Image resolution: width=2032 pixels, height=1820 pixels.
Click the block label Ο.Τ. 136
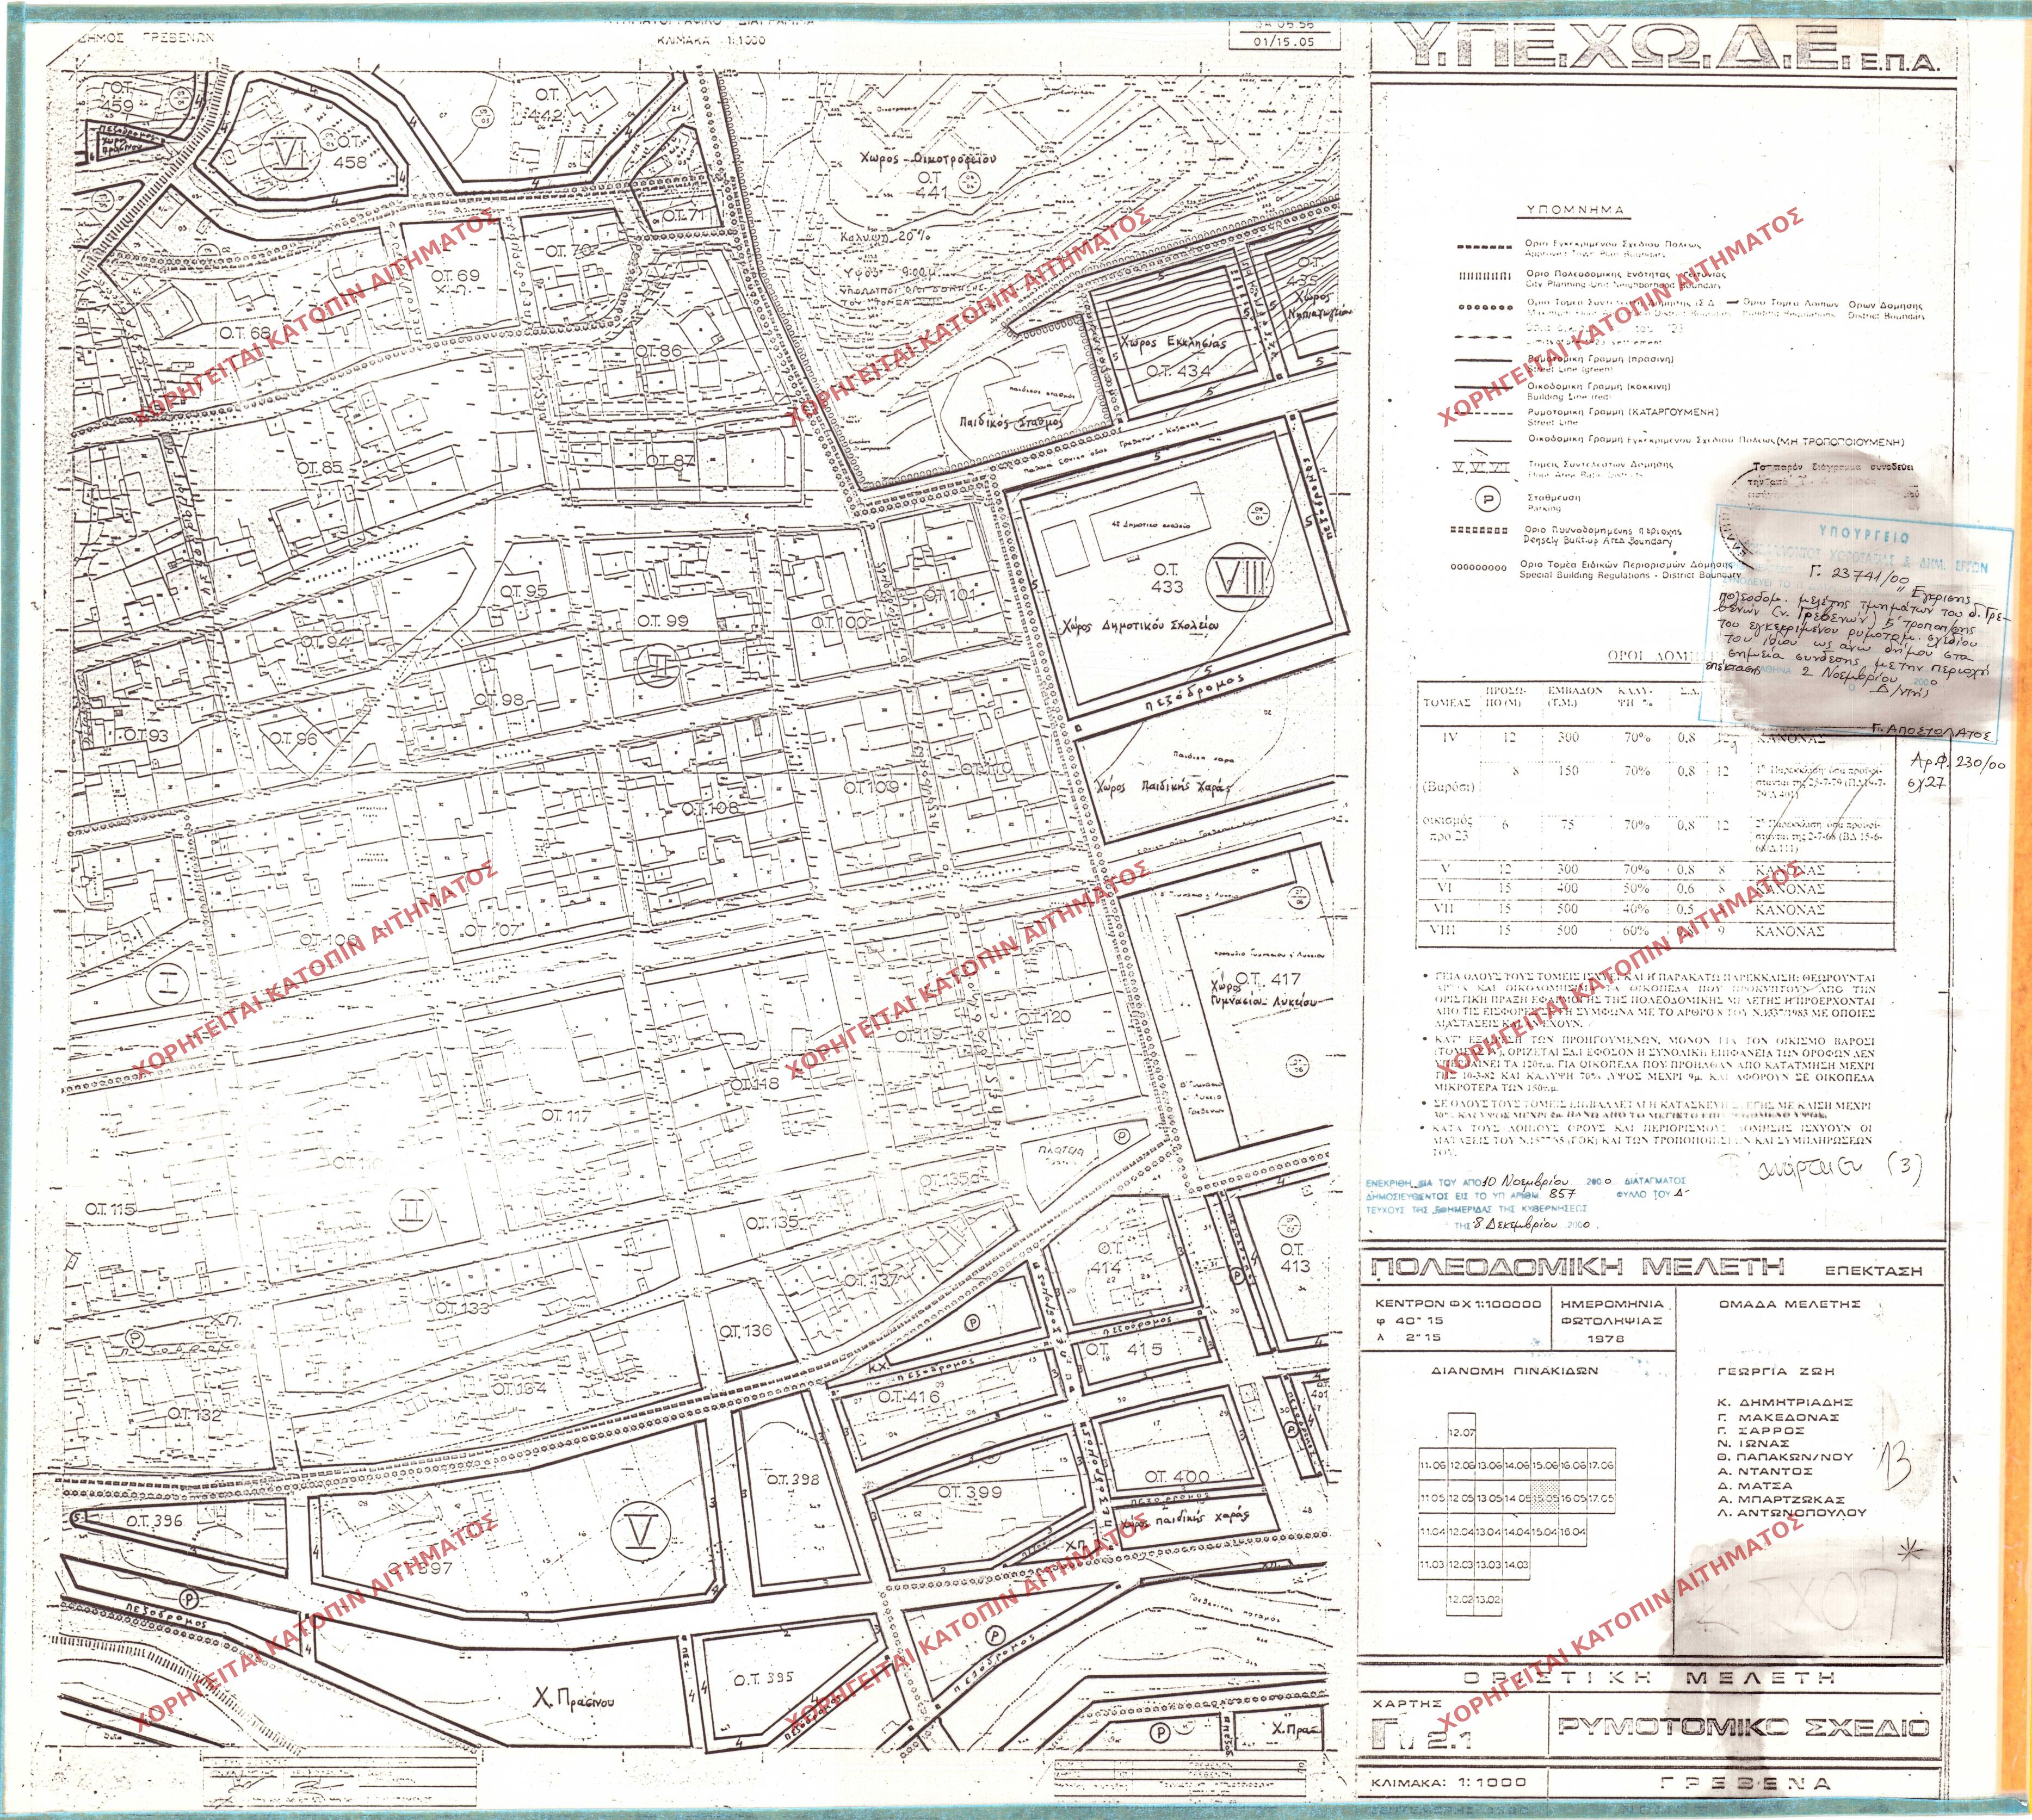(746, 1331)
